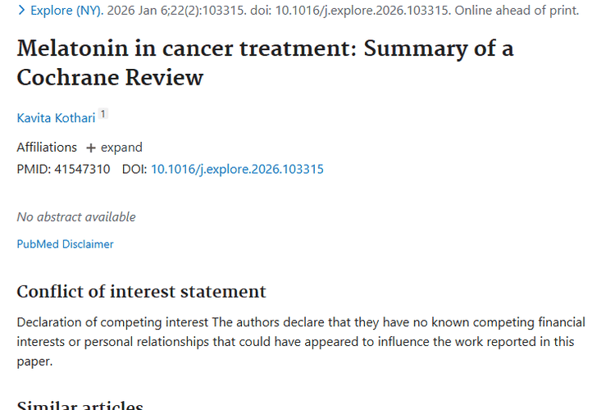Click the "DOI:" label beside PMID
This screenshot has width=615, height=410.
pyautogui.click(x=134, y=170)
